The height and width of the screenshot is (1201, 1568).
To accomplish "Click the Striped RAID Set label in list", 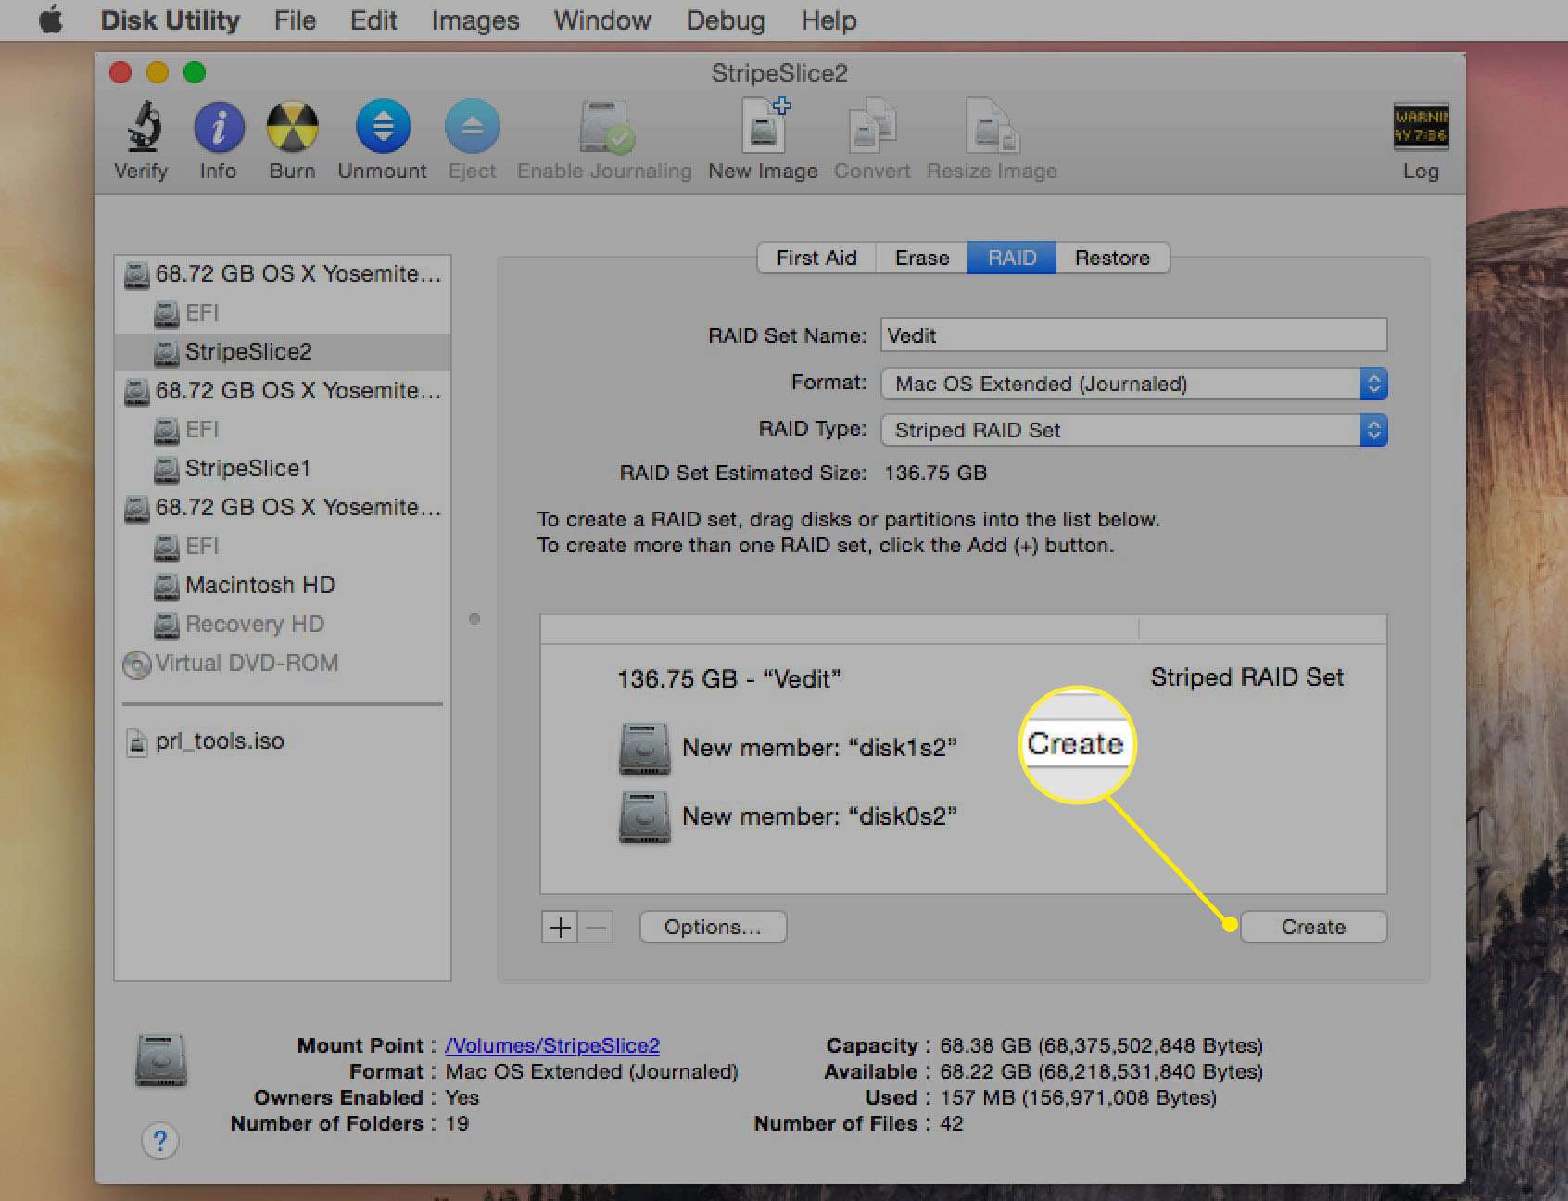I will point(1246,677).
